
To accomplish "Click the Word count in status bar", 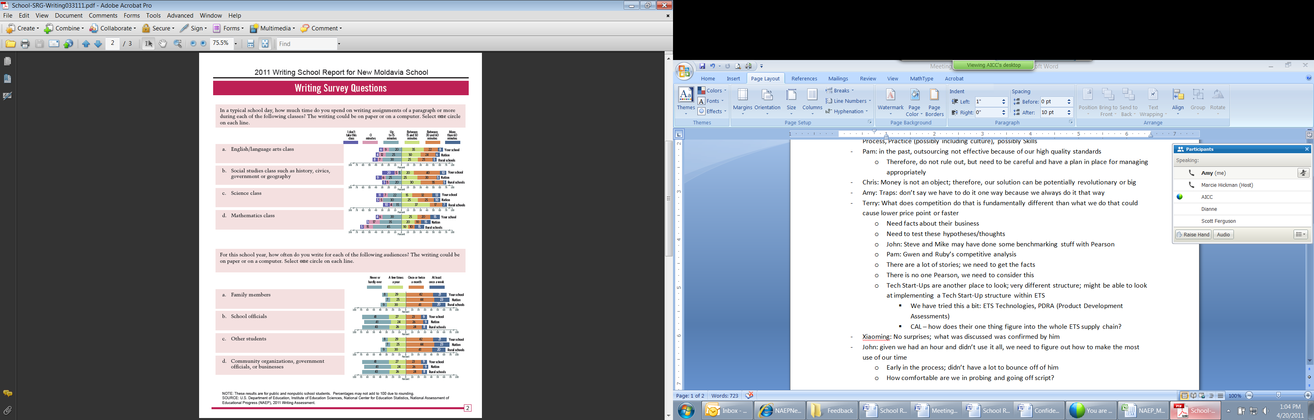I will (x=725, y=396).
